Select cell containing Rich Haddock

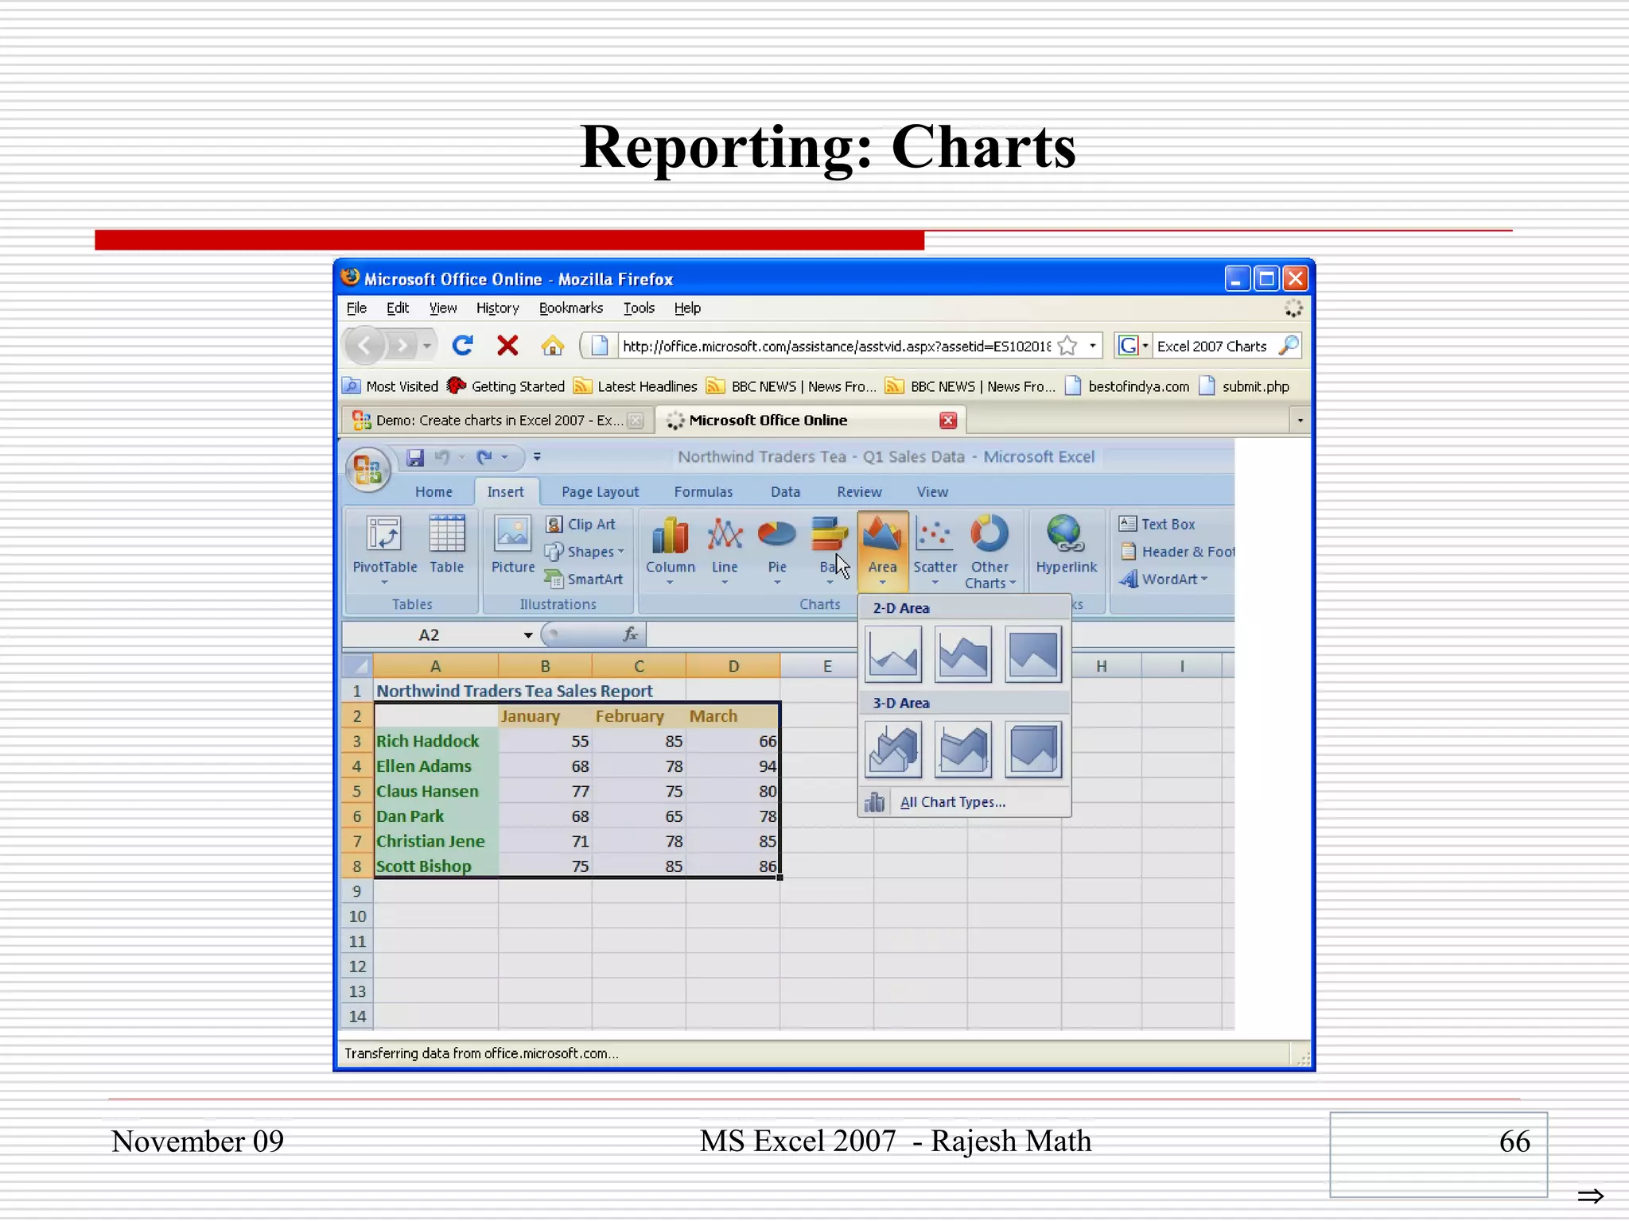436,741
